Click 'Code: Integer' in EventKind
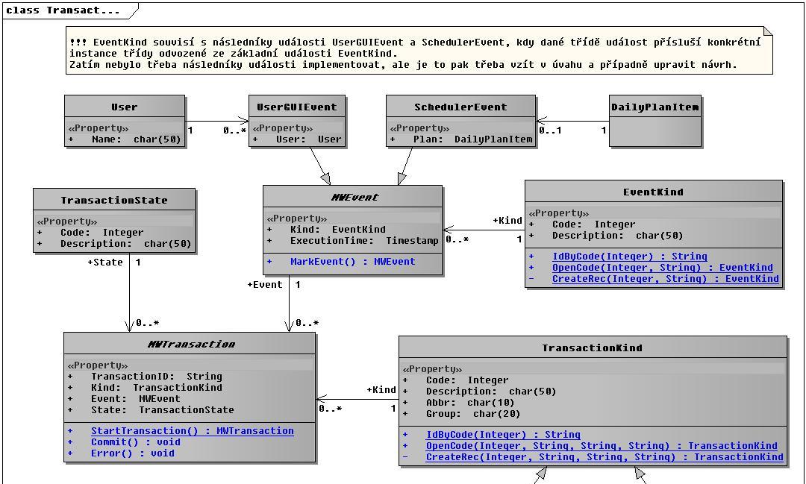 (582, 224)
